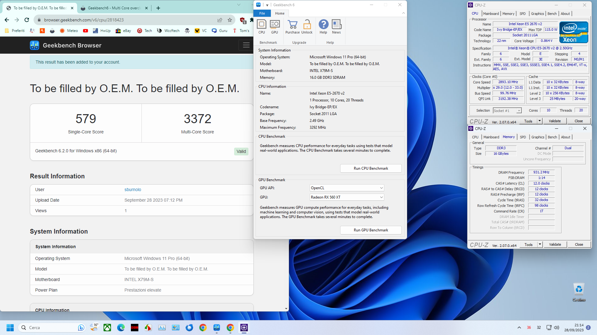Click the share page icon in address bar
597x335 pixels.
pyautogui.click(x=220, y=20)
